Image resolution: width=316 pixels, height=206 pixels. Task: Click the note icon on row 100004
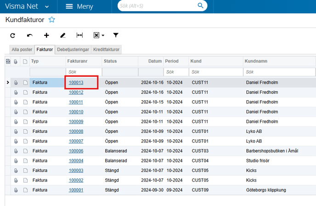click(25, 161)
